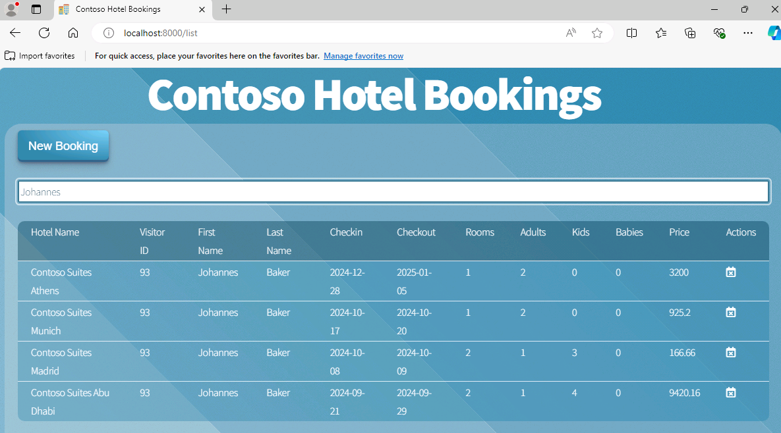The width and height of the screenshot is (781, 433).
Task: Open the Favorites list
Action: [x=661, y=33]
